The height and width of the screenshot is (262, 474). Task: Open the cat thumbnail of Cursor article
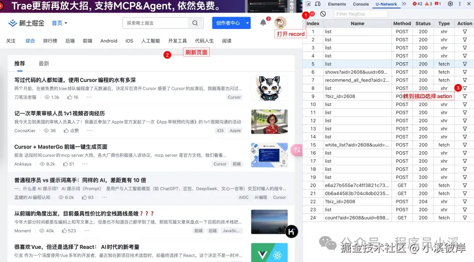[269, 88]
